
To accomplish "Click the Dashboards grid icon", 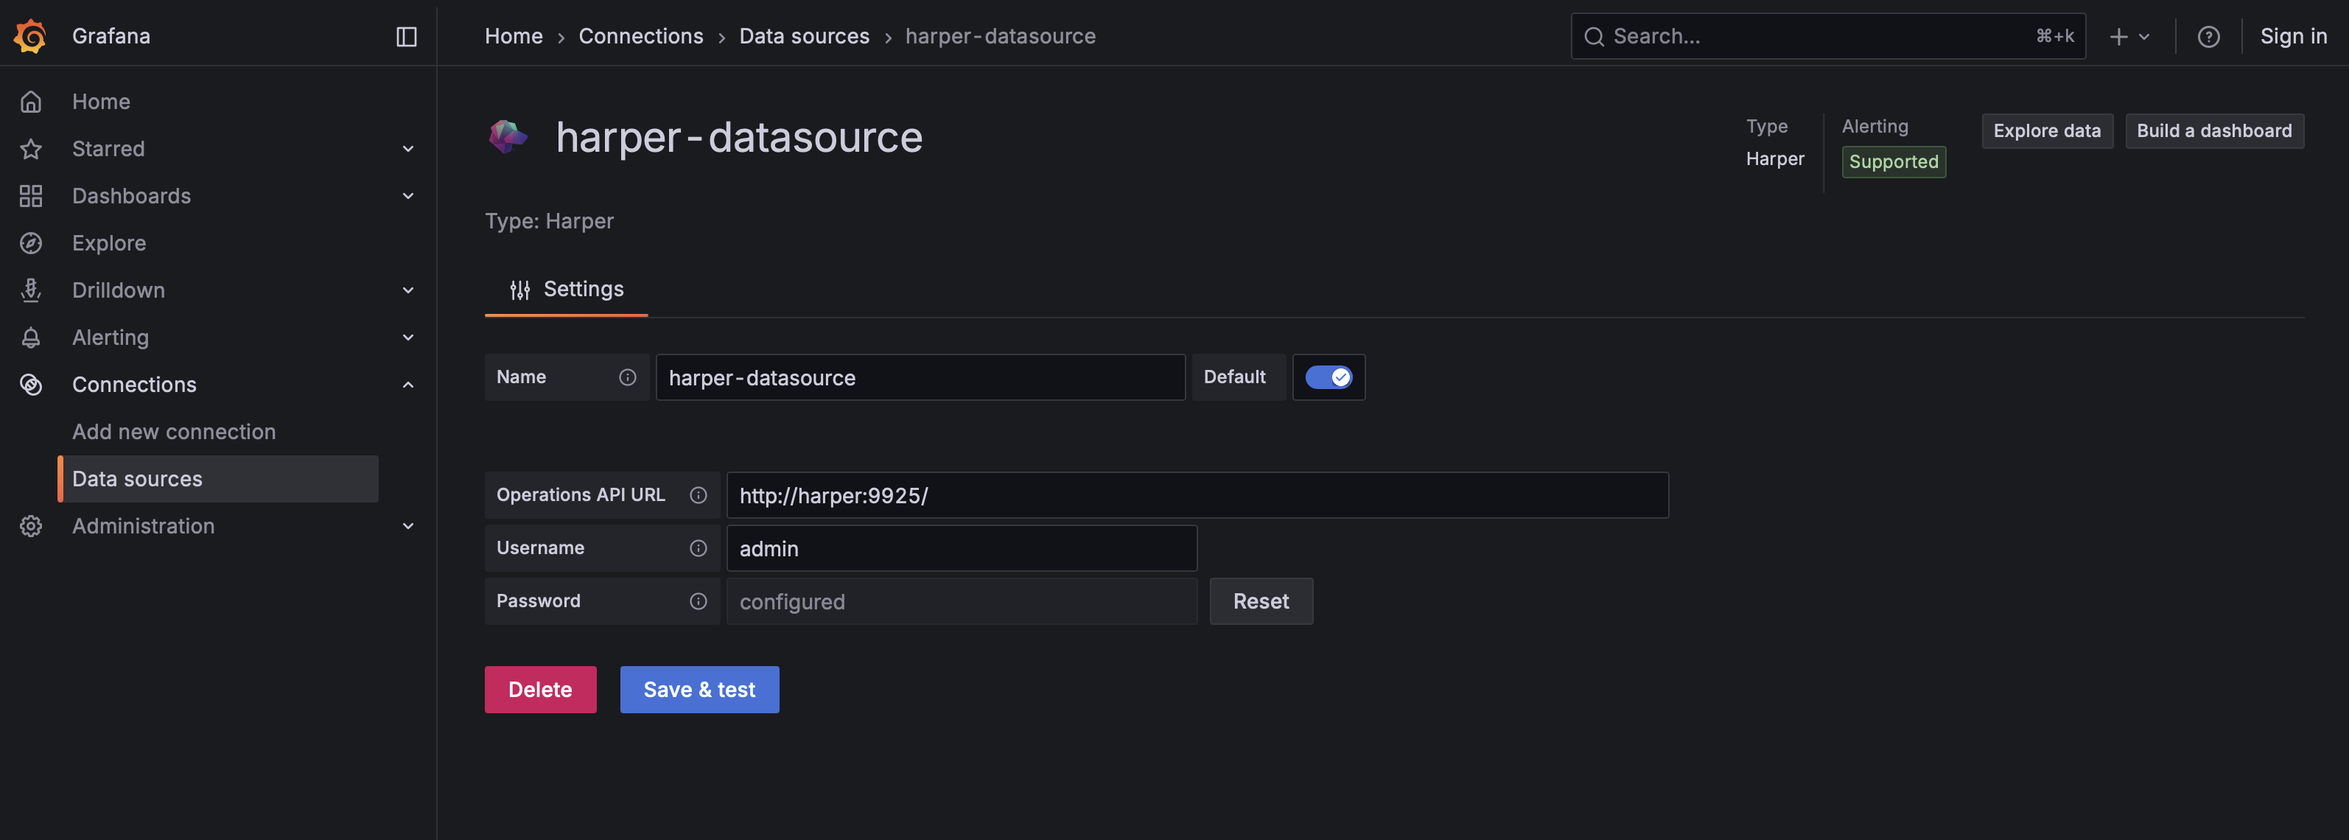I will coord(31,196).
